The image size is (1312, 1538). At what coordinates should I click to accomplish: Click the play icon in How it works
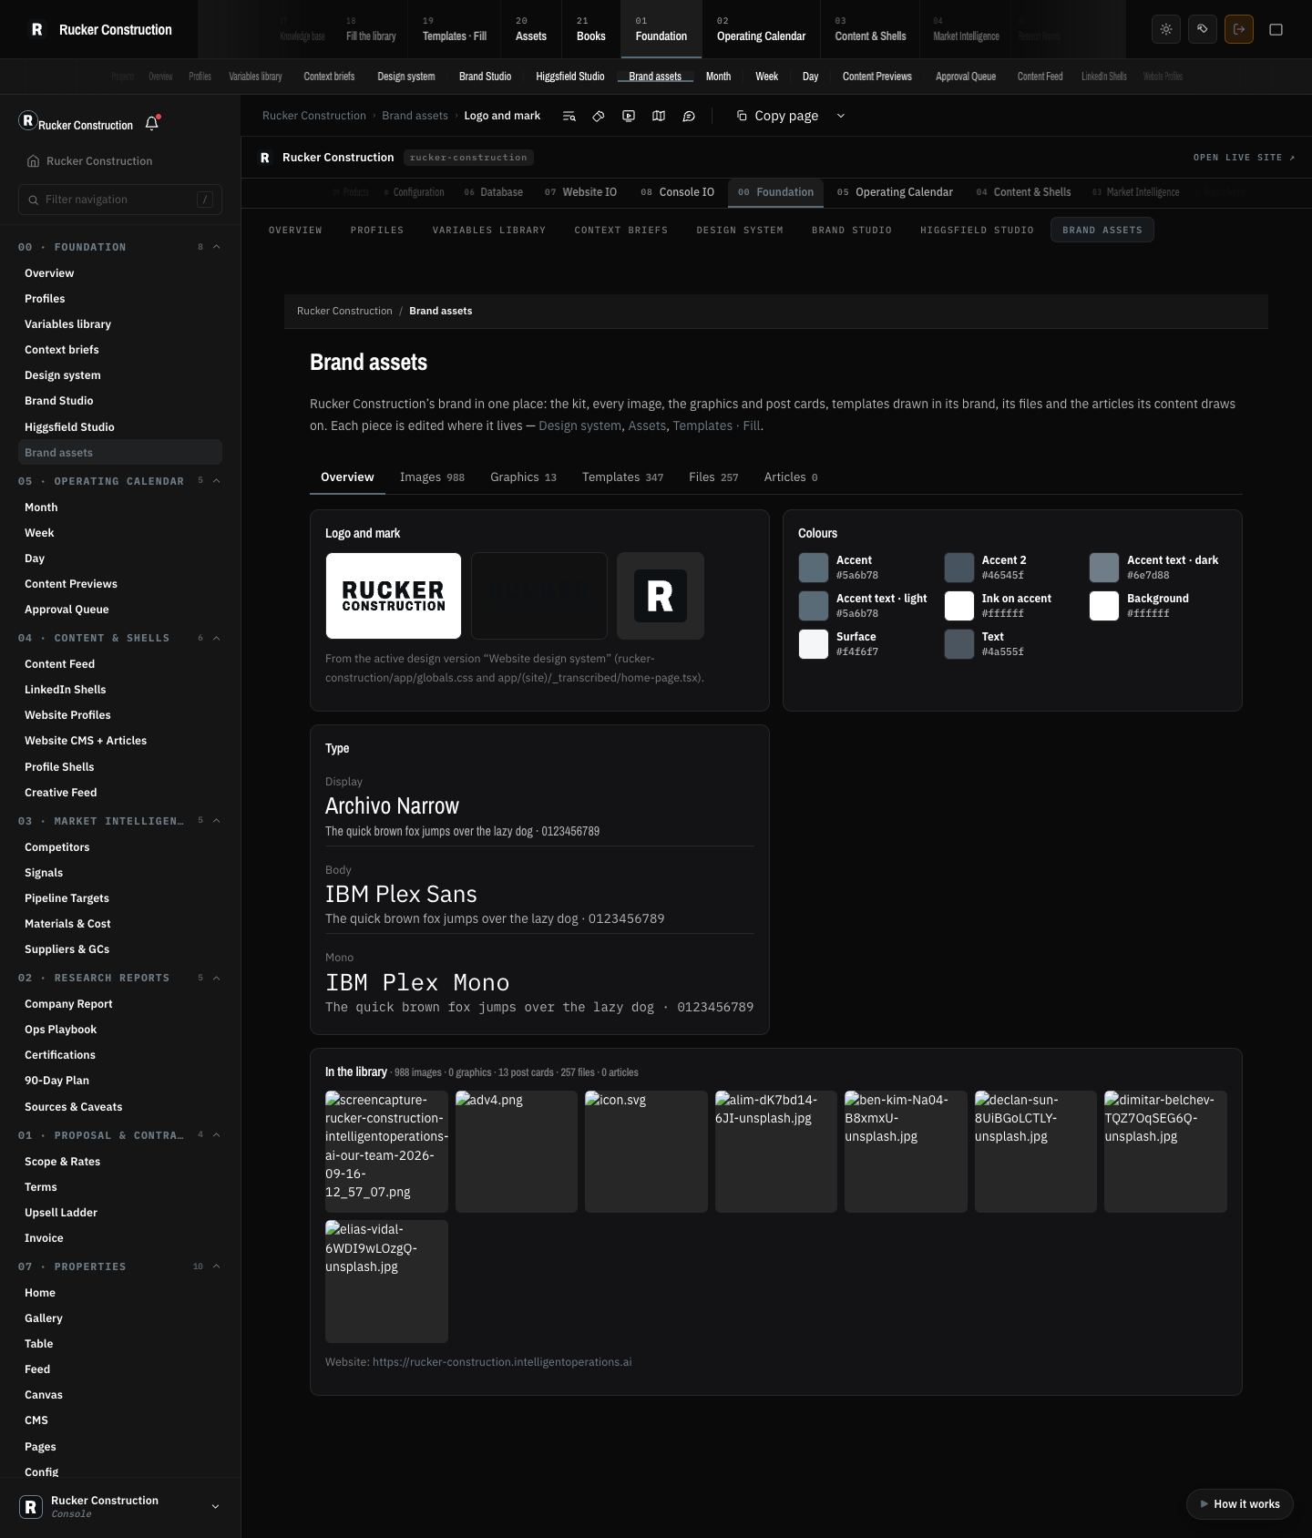[x=1204, y=1504]
